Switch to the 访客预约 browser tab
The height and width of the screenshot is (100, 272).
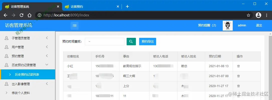(92, 6)
